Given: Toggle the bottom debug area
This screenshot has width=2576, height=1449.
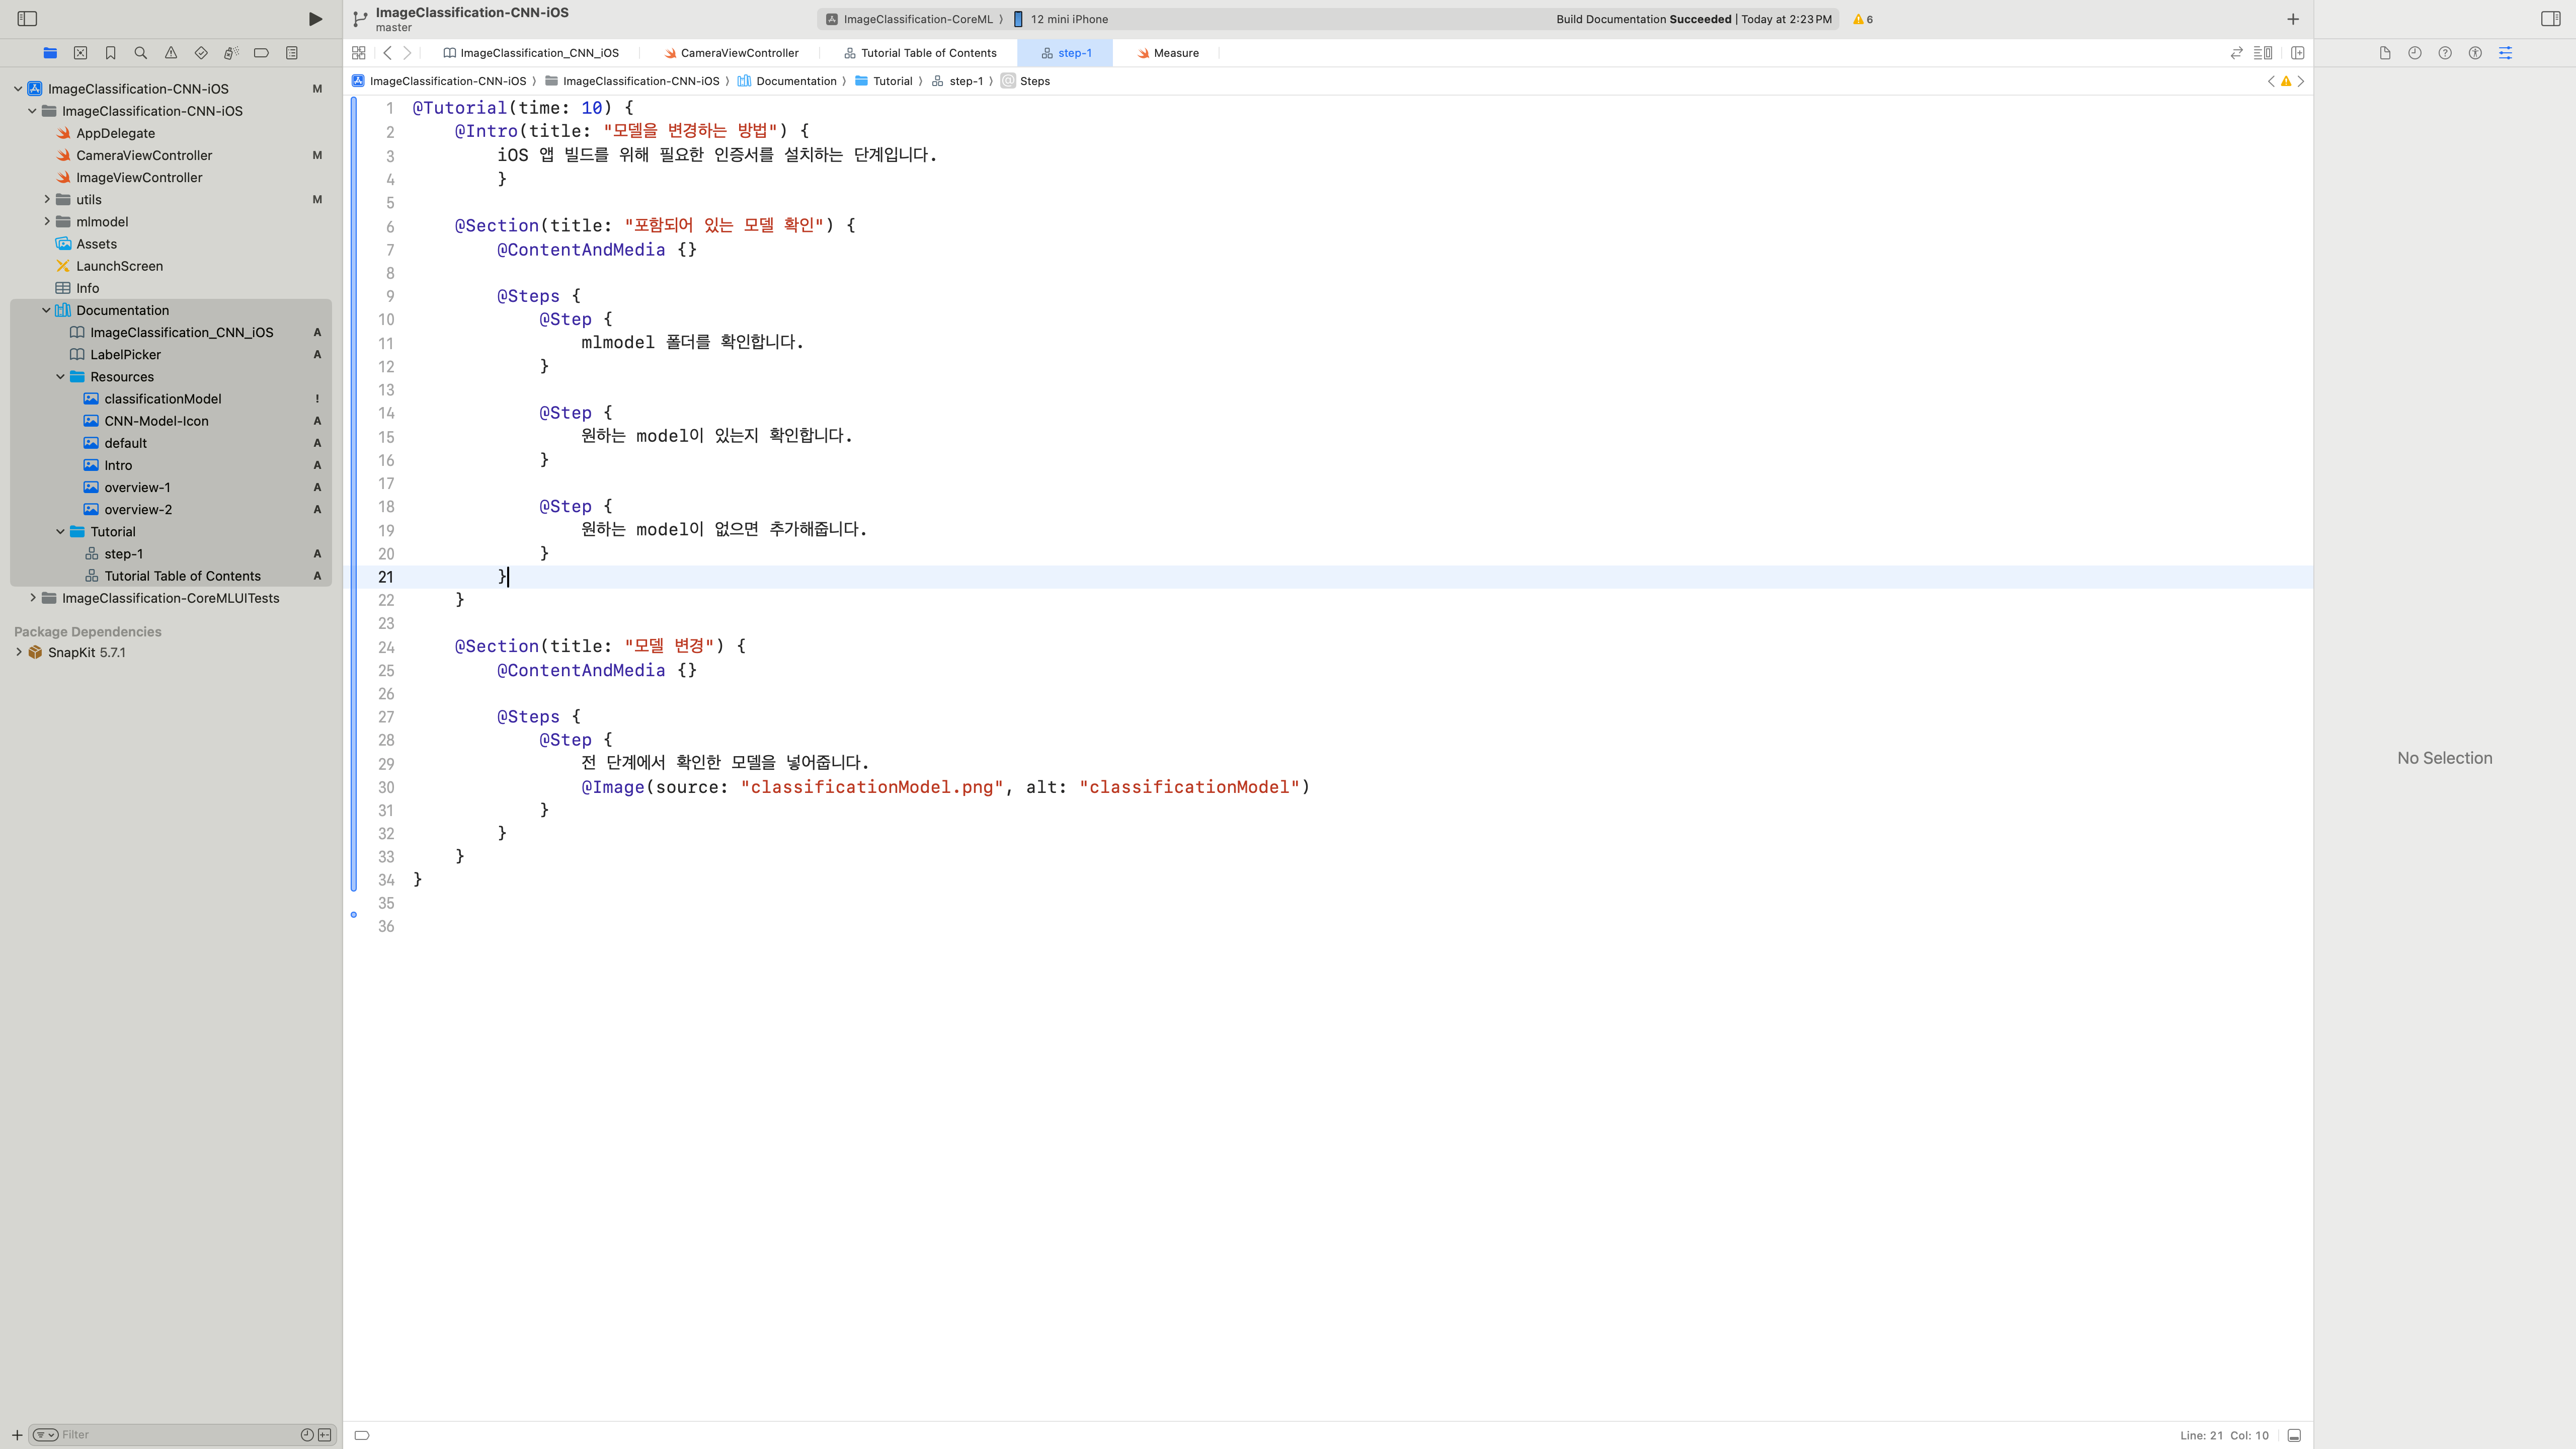Looking at the screenshot, I should point(2295,1435).
